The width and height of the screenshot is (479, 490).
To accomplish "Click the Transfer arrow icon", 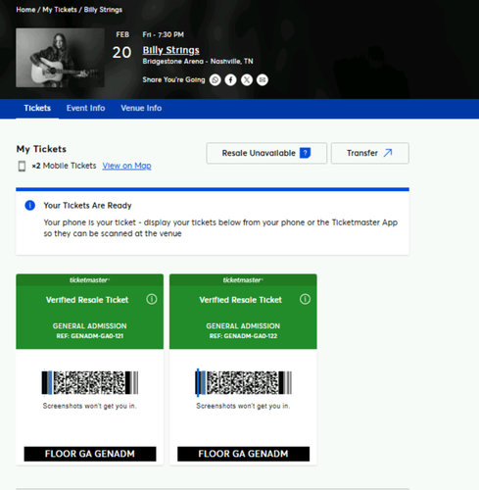I will click(x=388, y=153).
